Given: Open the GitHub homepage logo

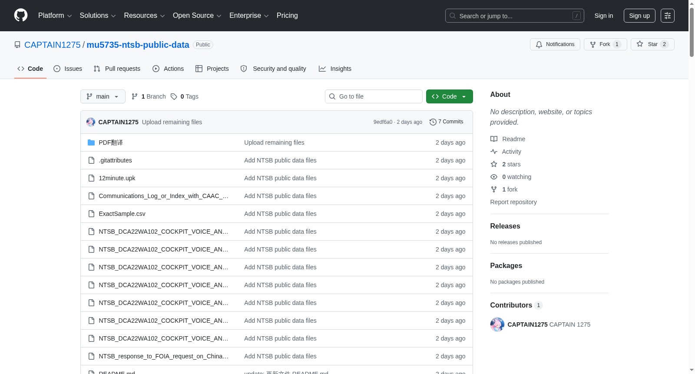Looking at the screenshot, I should [x=21, y=15].
